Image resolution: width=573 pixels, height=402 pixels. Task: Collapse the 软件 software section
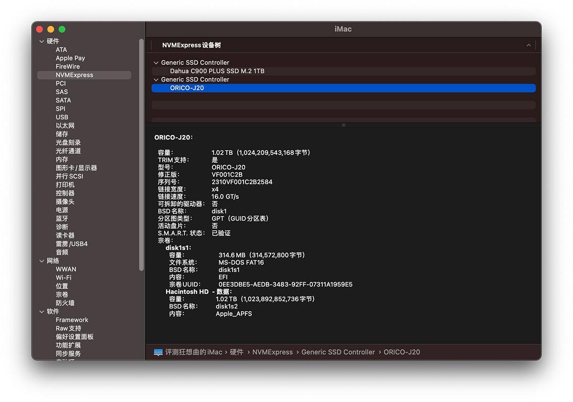point(42,311)
